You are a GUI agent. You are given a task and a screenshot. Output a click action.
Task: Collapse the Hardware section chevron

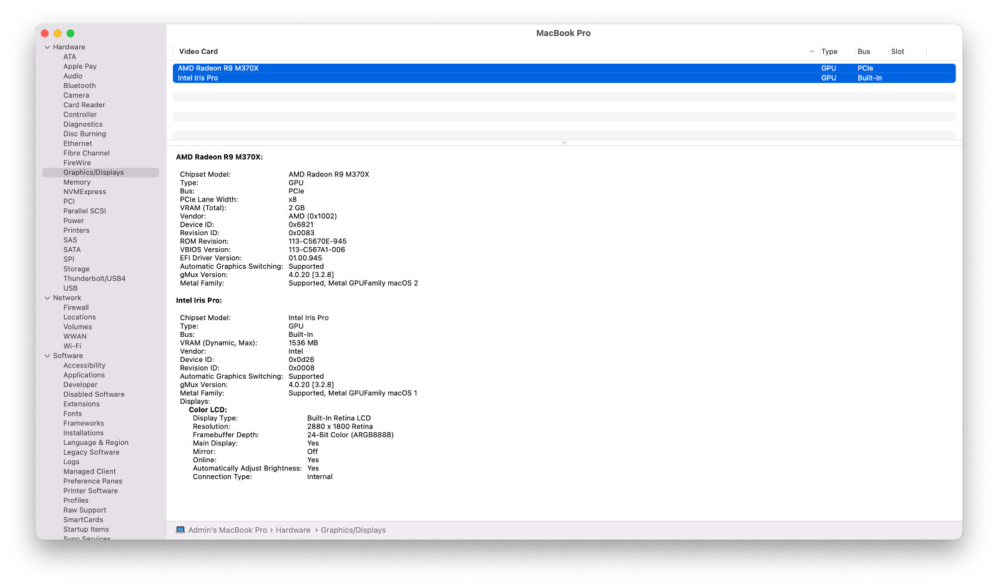(47, 47)
